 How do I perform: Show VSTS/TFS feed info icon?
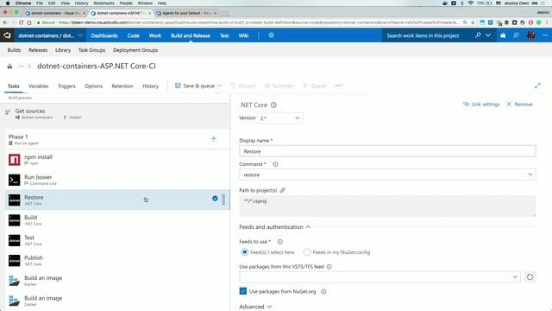[x=329, y=267]
